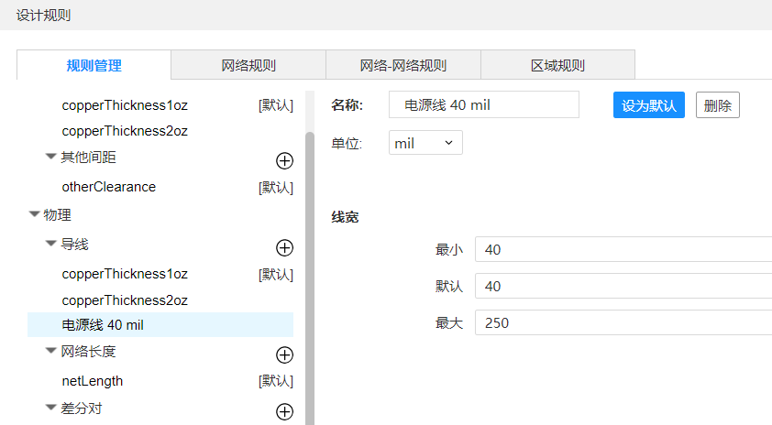Add a new 网络长度 rule
This screenshot has height=425, width=772.
(284, 354)
